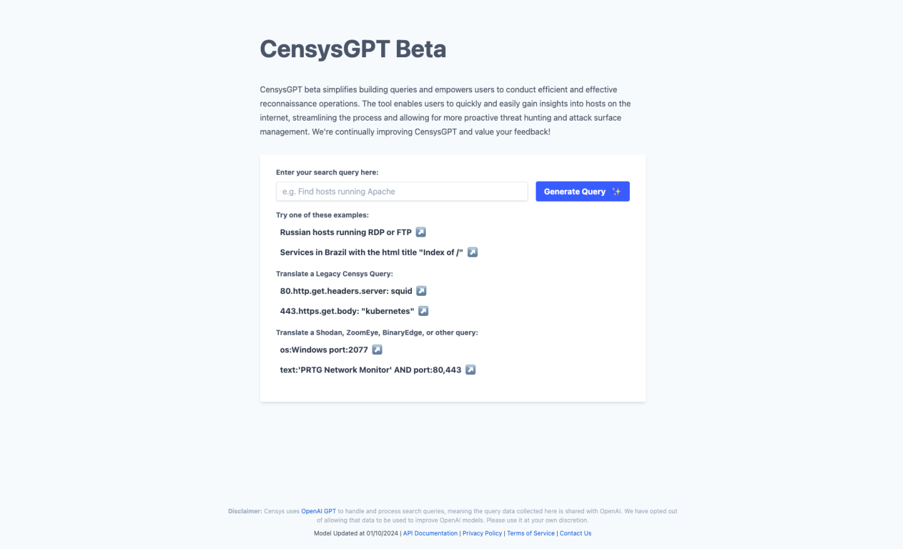Open the Terms of Service link
The height and width of the screenshot is (549, 903).
click(531, 533)
